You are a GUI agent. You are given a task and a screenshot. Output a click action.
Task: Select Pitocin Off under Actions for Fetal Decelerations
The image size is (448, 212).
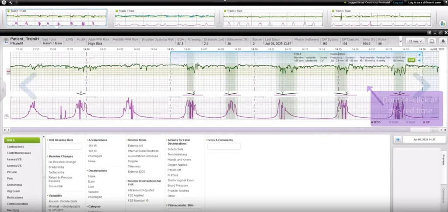[174, 170]
